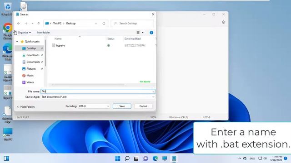The image size is (291, 163).
Task: Select the hyper-v file
Action: click(x=60, y=45)
